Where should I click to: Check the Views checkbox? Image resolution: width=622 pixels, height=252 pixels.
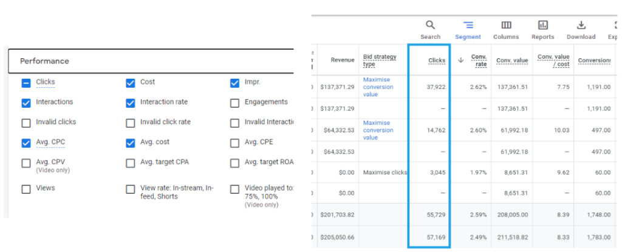coord(26,189)
